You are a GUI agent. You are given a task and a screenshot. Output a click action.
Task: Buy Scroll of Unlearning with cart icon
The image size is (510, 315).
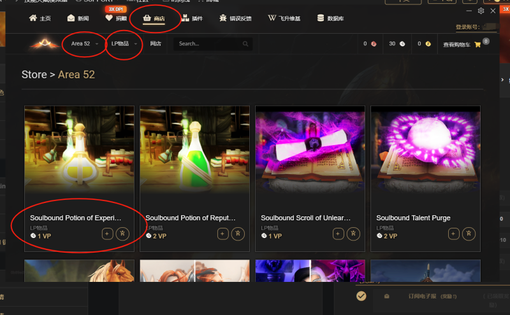353,234
